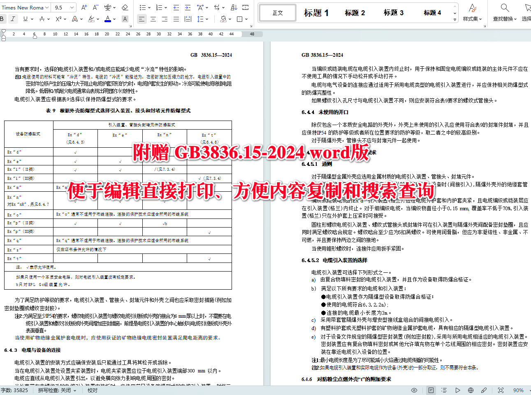
Task: Open the font size 9.5 dropdown
Action: tap(64, 7)
